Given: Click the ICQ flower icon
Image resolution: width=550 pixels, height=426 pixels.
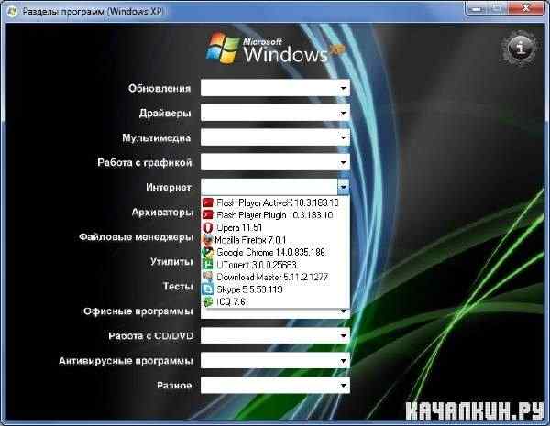Looking at the screenshot, I should pyautogui.click(x=208, y=301).
